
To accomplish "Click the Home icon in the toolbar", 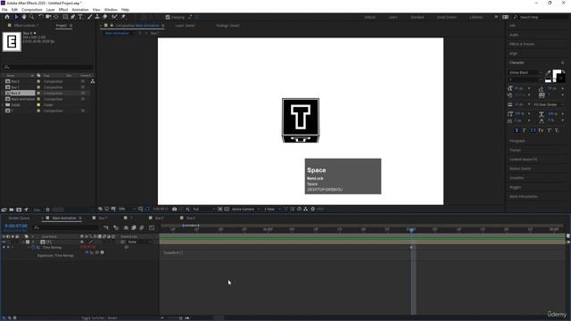I will [7, 17].
